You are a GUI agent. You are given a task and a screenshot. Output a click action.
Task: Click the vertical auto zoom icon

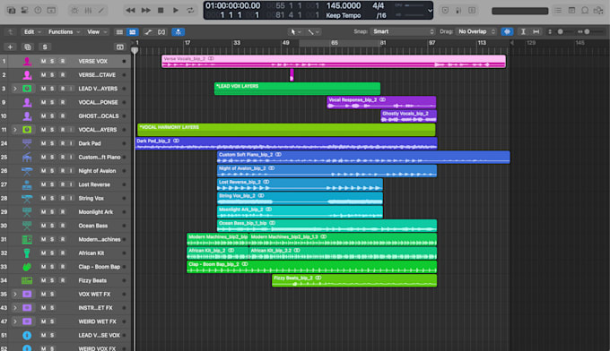(x=523, y=32)
